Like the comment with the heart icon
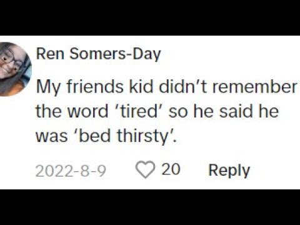Viewport: 300px width, 225px height. tap(145, 169)
